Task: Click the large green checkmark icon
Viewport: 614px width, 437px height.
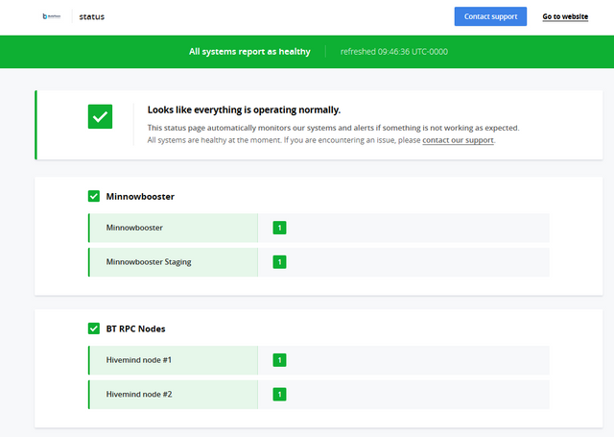Action: pyautogui.click(x=100, y=116)
